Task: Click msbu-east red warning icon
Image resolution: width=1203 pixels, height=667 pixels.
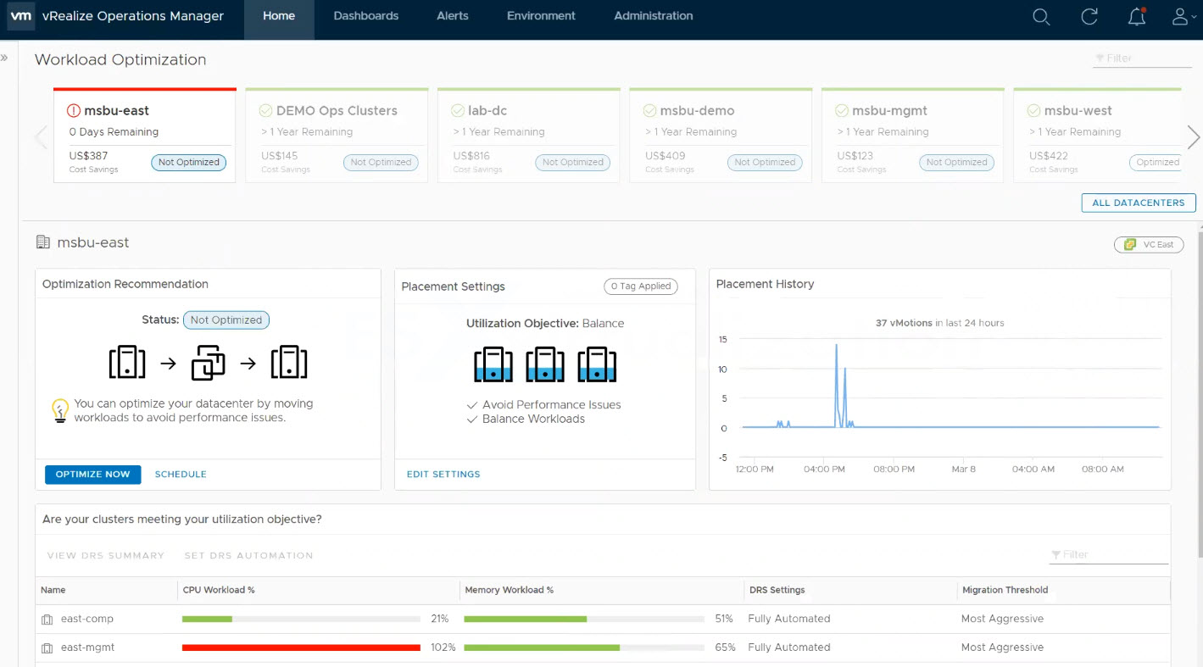Action: click(x=74, y=110)
